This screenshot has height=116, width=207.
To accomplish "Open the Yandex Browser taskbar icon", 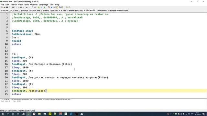I will [x=34, y=114].
